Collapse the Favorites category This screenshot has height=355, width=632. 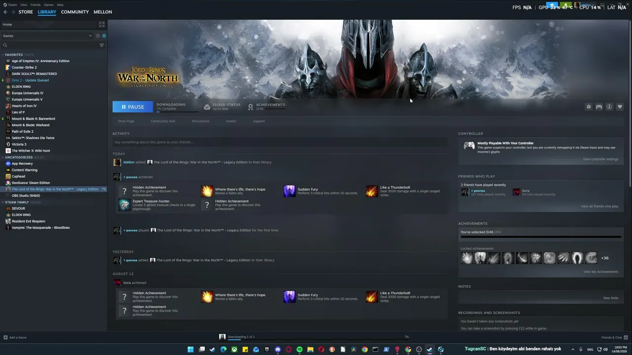click(3, 55)
